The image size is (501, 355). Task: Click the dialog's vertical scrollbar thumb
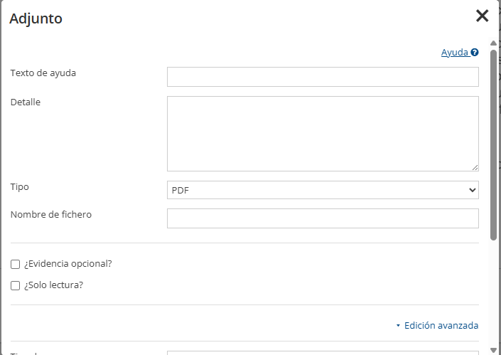pos(493,144)
